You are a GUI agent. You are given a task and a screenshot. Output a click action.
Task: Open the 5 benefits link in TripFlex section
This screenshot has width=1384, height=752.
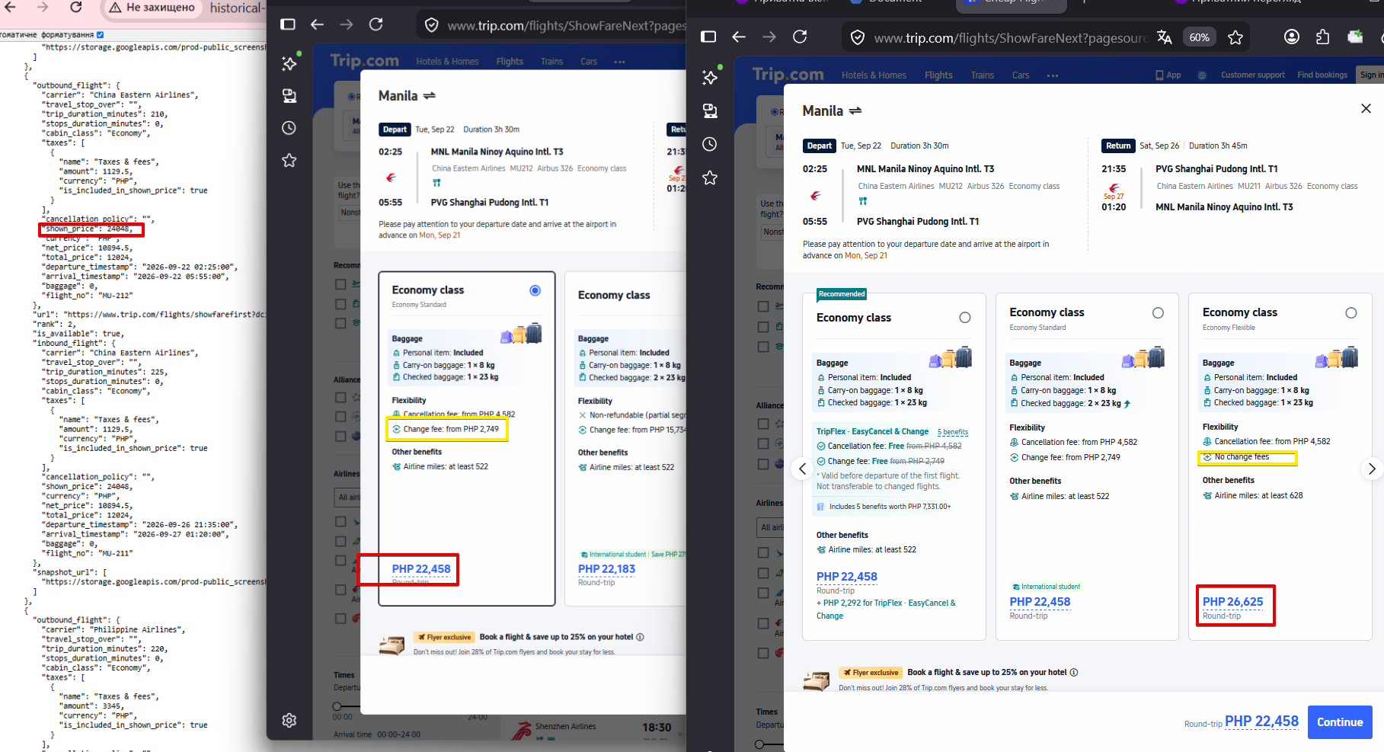953,432
